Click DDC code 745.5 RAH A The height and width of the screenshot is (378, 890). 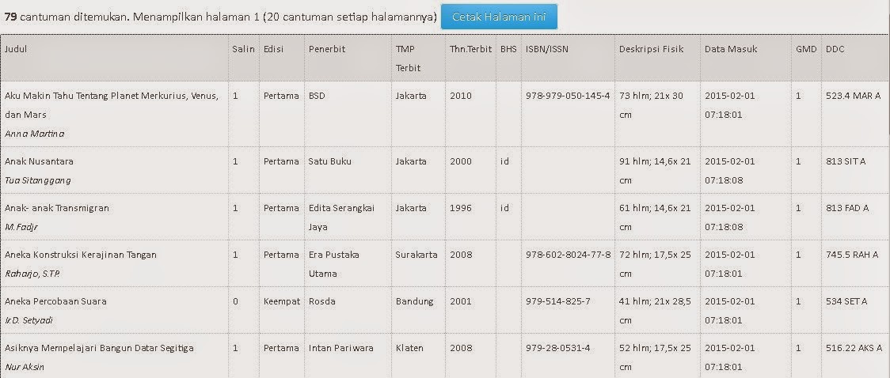(x=852, y=255)
